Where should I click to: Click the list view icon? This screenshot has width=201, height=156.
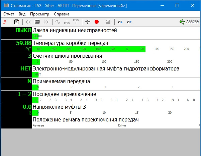pyautogui.click(x=37, y=22)
